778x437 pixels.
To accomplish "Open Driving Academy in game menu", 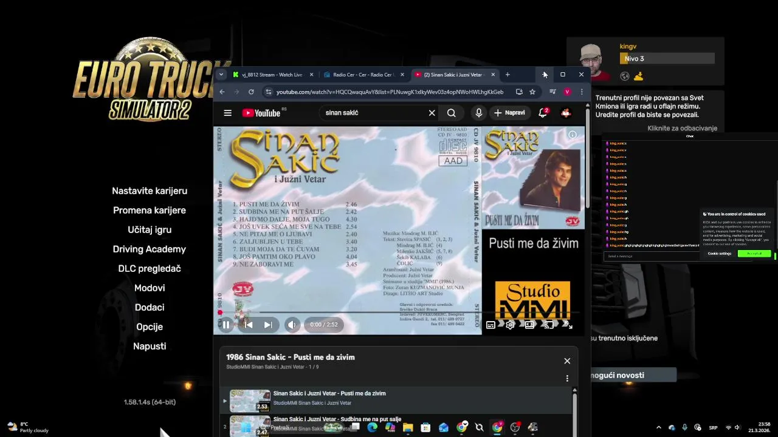I will click(x=150, y=249).
